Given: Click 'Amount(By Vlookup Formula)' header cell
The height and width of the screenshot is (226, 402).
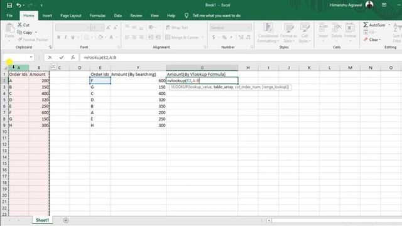Looking at the screenshot, I should pyautogui.click(x=202, y=74).
